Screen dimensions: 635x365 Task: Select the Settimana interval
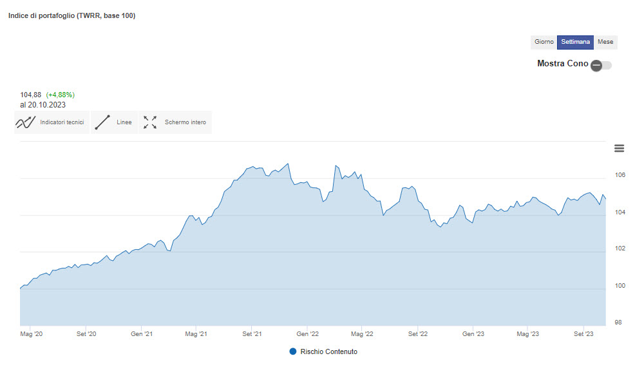(x=575, y=42)
